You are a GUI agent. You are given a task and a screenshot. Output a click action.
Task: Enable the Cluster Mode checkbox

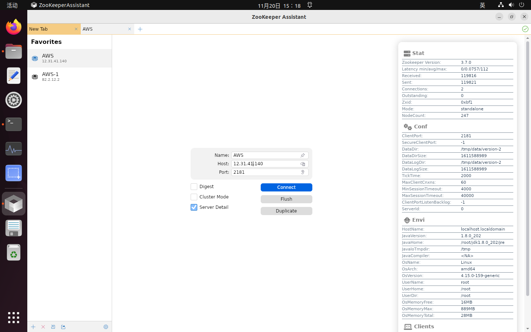tap(194, 197)
